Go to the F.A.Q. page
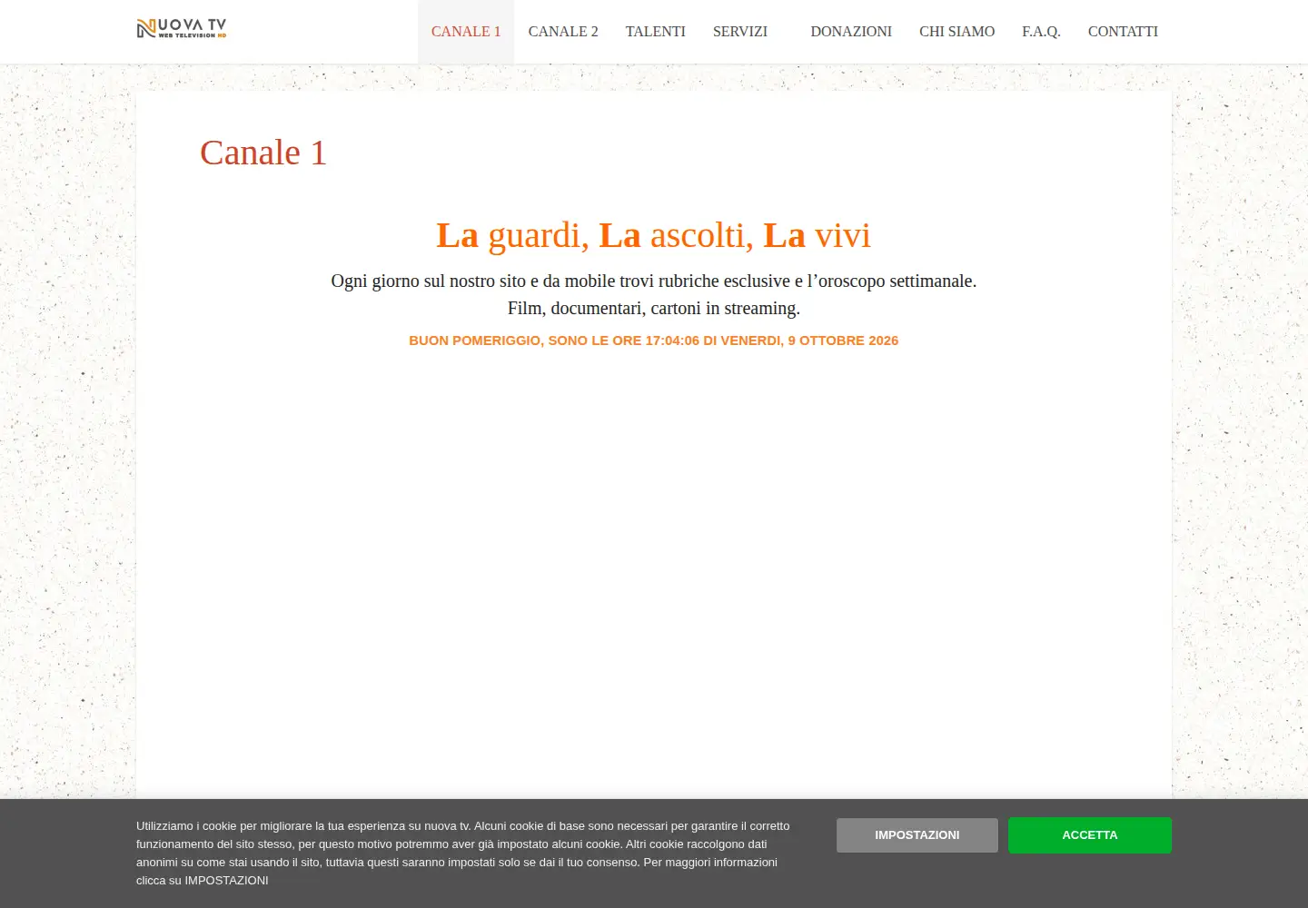 (x=1041, y=32)
